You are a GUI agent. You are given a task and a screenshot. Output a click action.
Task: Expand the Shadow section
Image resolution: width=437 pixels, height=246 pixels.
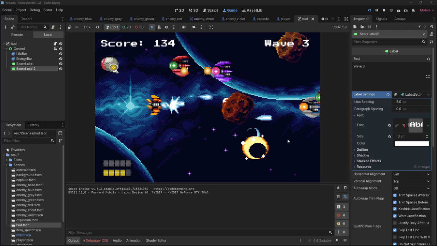363,155
